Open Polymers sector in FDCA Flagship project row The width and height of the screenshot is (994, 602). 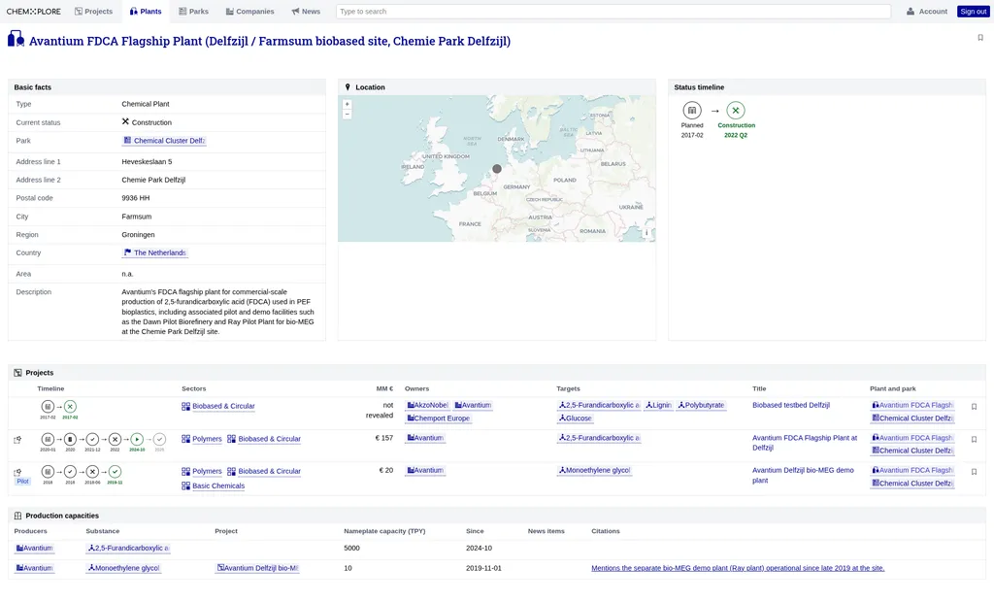[x=202, y=439]
